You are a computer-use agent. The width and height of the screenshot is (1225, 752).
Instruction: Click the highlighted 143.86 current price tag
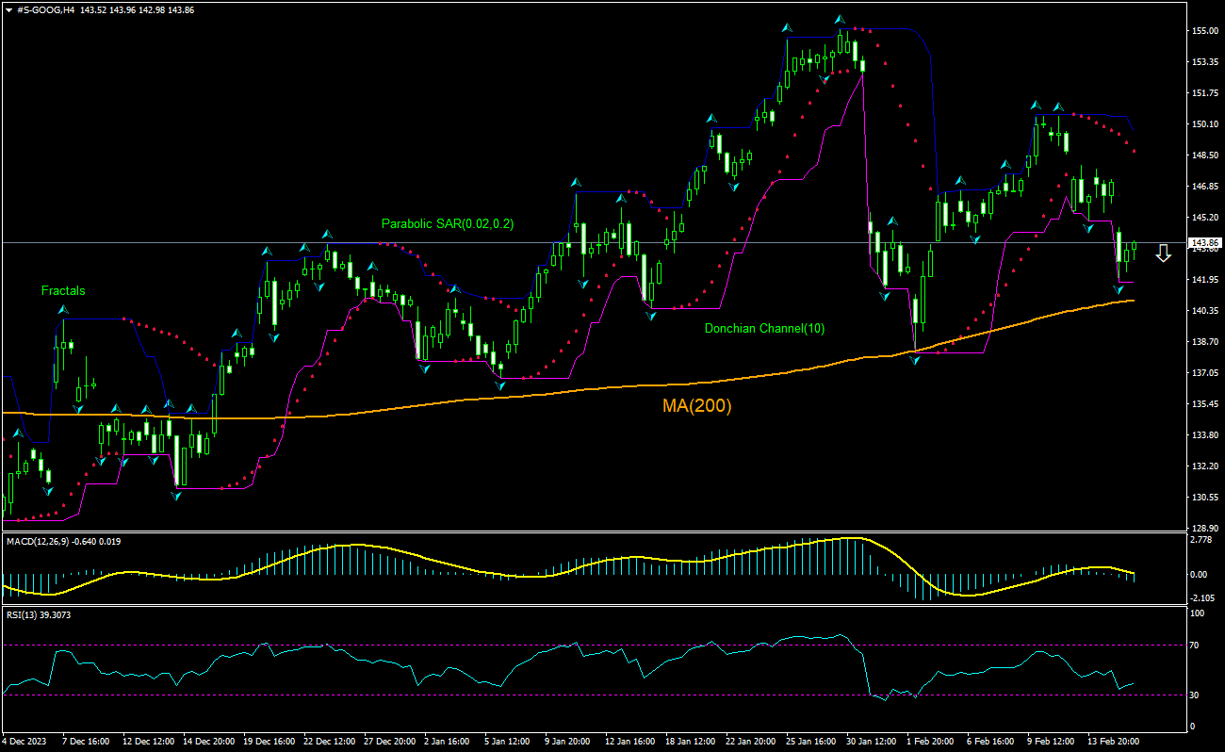(1204, 242)
